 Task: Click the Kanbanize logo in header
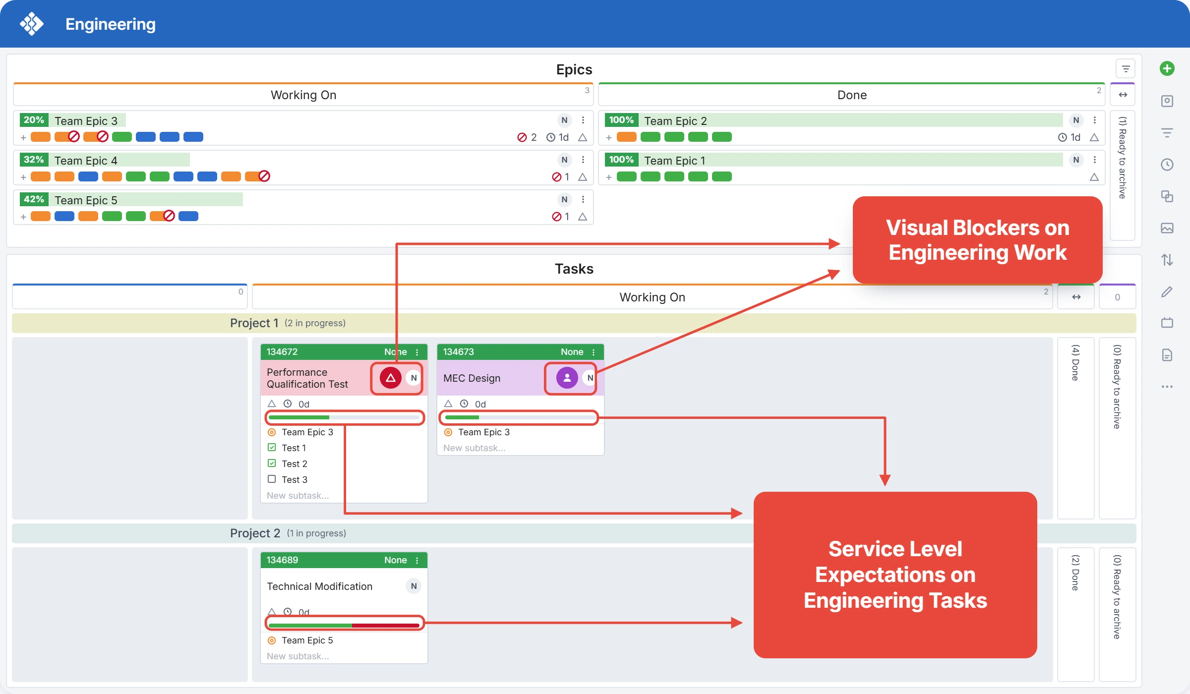tap(32, 24)
